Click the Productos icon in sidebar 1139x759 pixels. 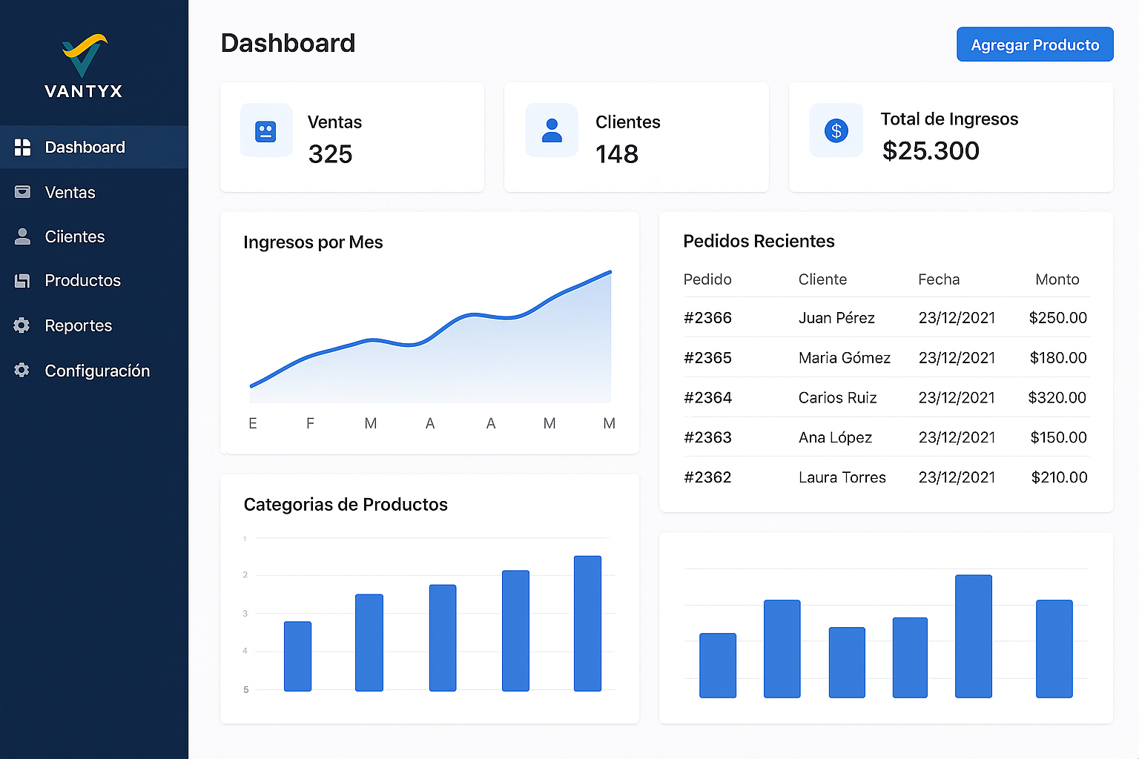(x=23, y=281)
